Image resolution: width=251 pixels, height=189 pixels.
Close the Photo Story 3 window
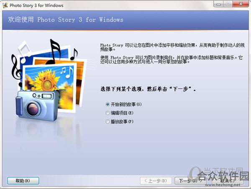(241, 4)
